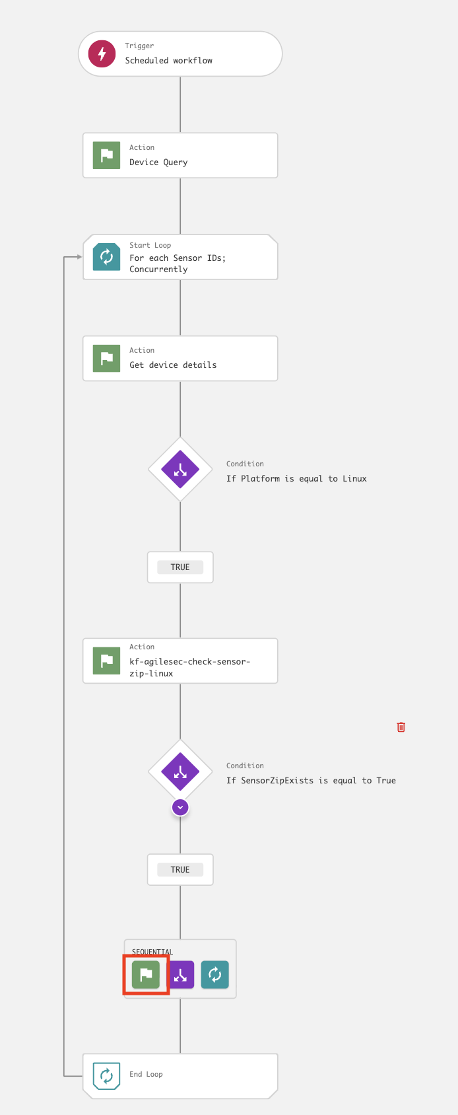Delete the condition using the red trash icon
Viewport: 458px width, 1115px height.
click(401, 727)
